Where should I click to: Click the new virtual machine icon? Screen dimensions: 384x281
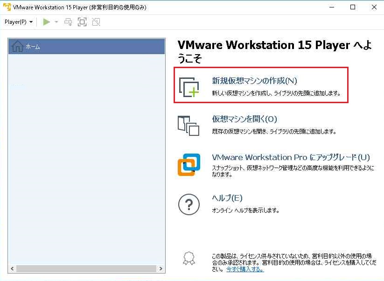coord(189,87)
